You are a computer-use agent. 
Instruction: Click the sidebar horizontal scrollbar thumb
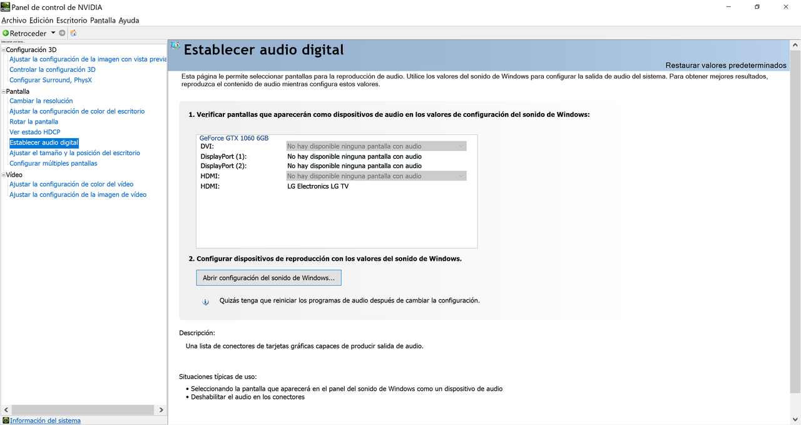83,410
